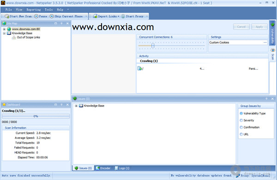Open the Reporting menu
The image size is (277, 180).
[34, 10]
